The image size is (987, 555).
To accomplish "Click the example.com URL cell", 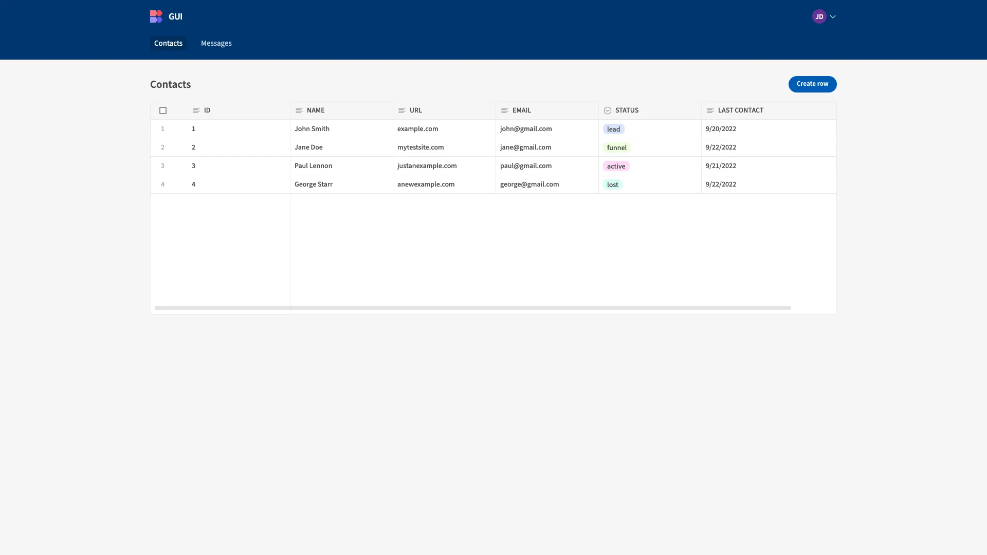I will pyautogui.click(x=444, y=129).
